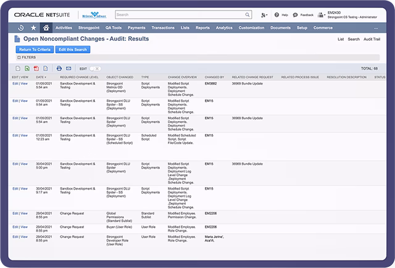Open the Commerce menu
Screen dimensions: 395x268
(323, 28)
